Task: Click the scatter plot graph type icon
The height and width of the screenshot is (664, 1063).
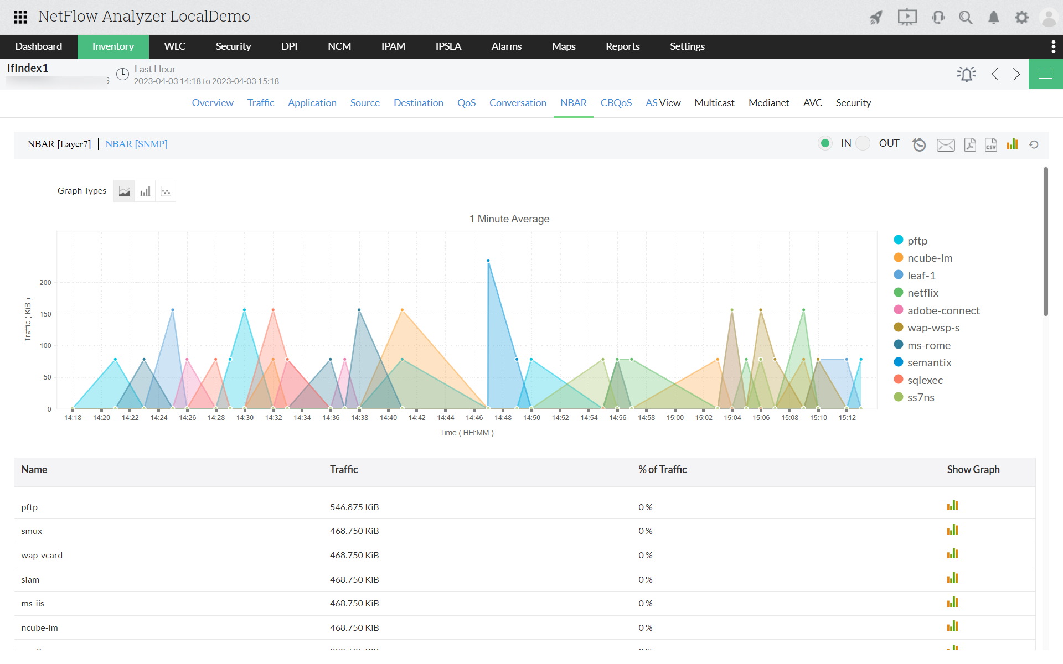Action: pos(166,191)
